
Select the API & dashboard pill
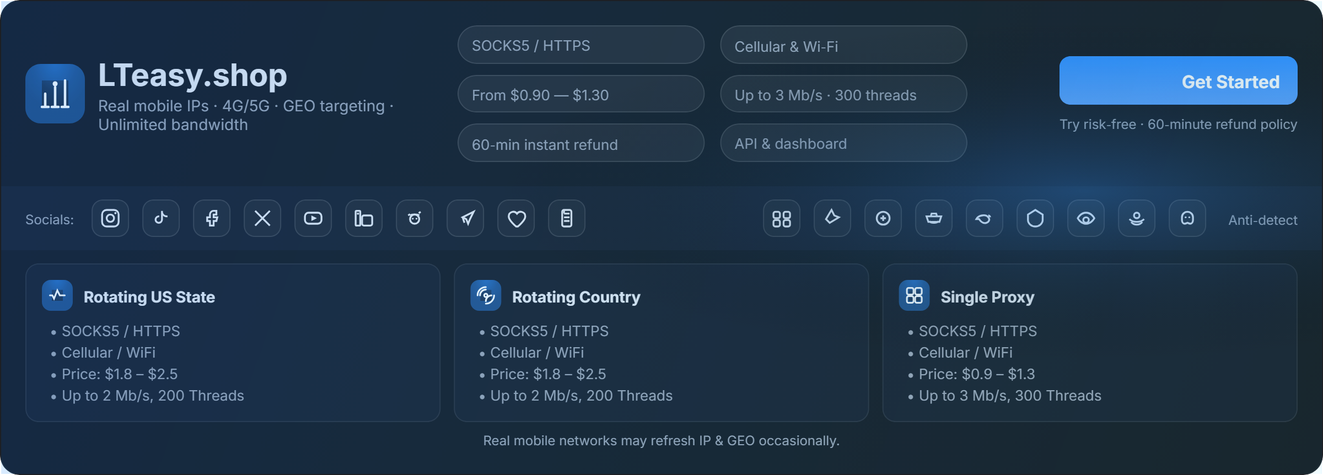843,143
